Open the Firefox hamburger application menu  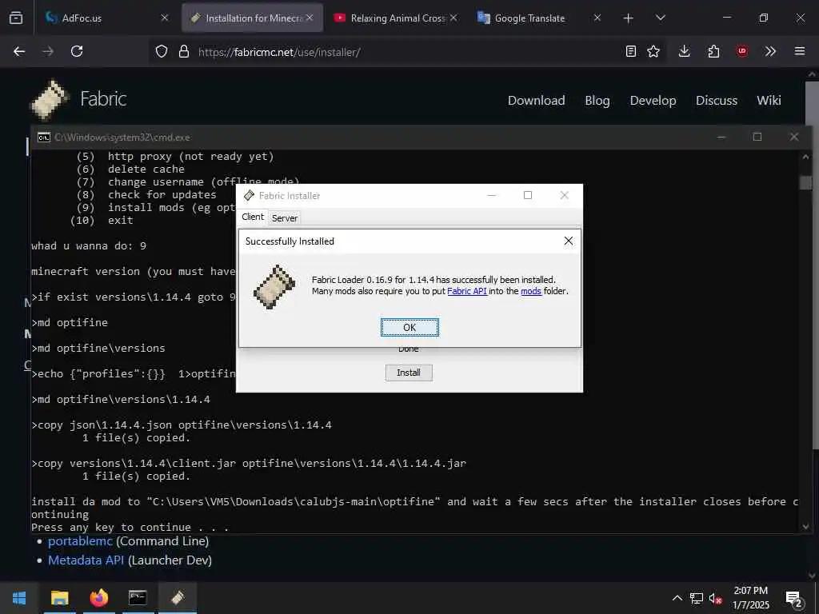pyautogui.click(x=800, y=51)
